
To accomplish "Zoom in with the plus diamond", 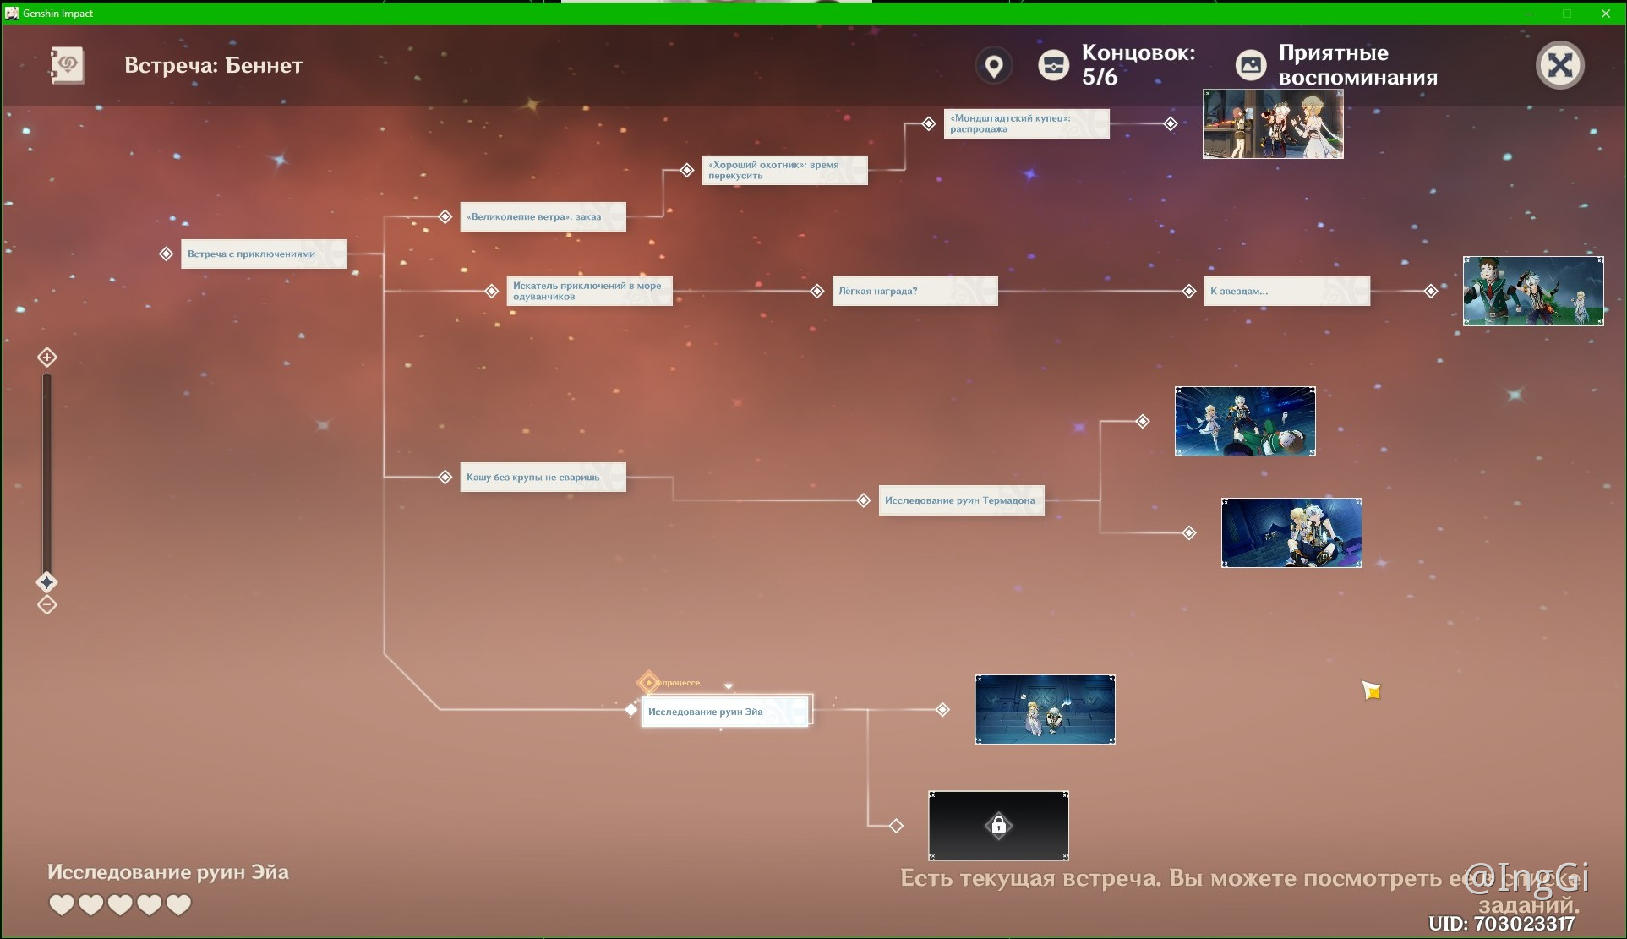I will click(x=47, y=358).
